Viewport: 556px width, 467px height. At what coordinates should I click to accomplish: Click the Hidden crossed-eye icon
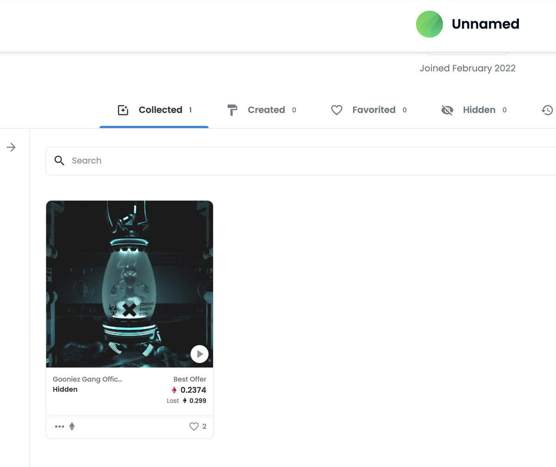click(447, 110)
